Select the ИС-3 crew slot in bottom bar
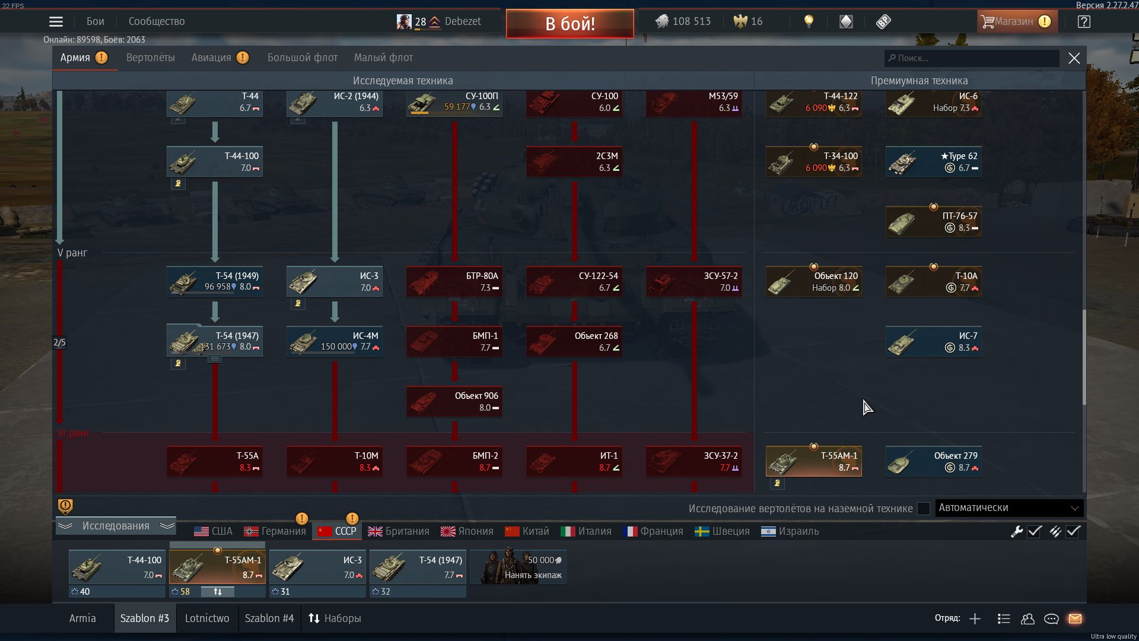The height and width of the screenshot is (641, 1139). click(x=317, y=567)
